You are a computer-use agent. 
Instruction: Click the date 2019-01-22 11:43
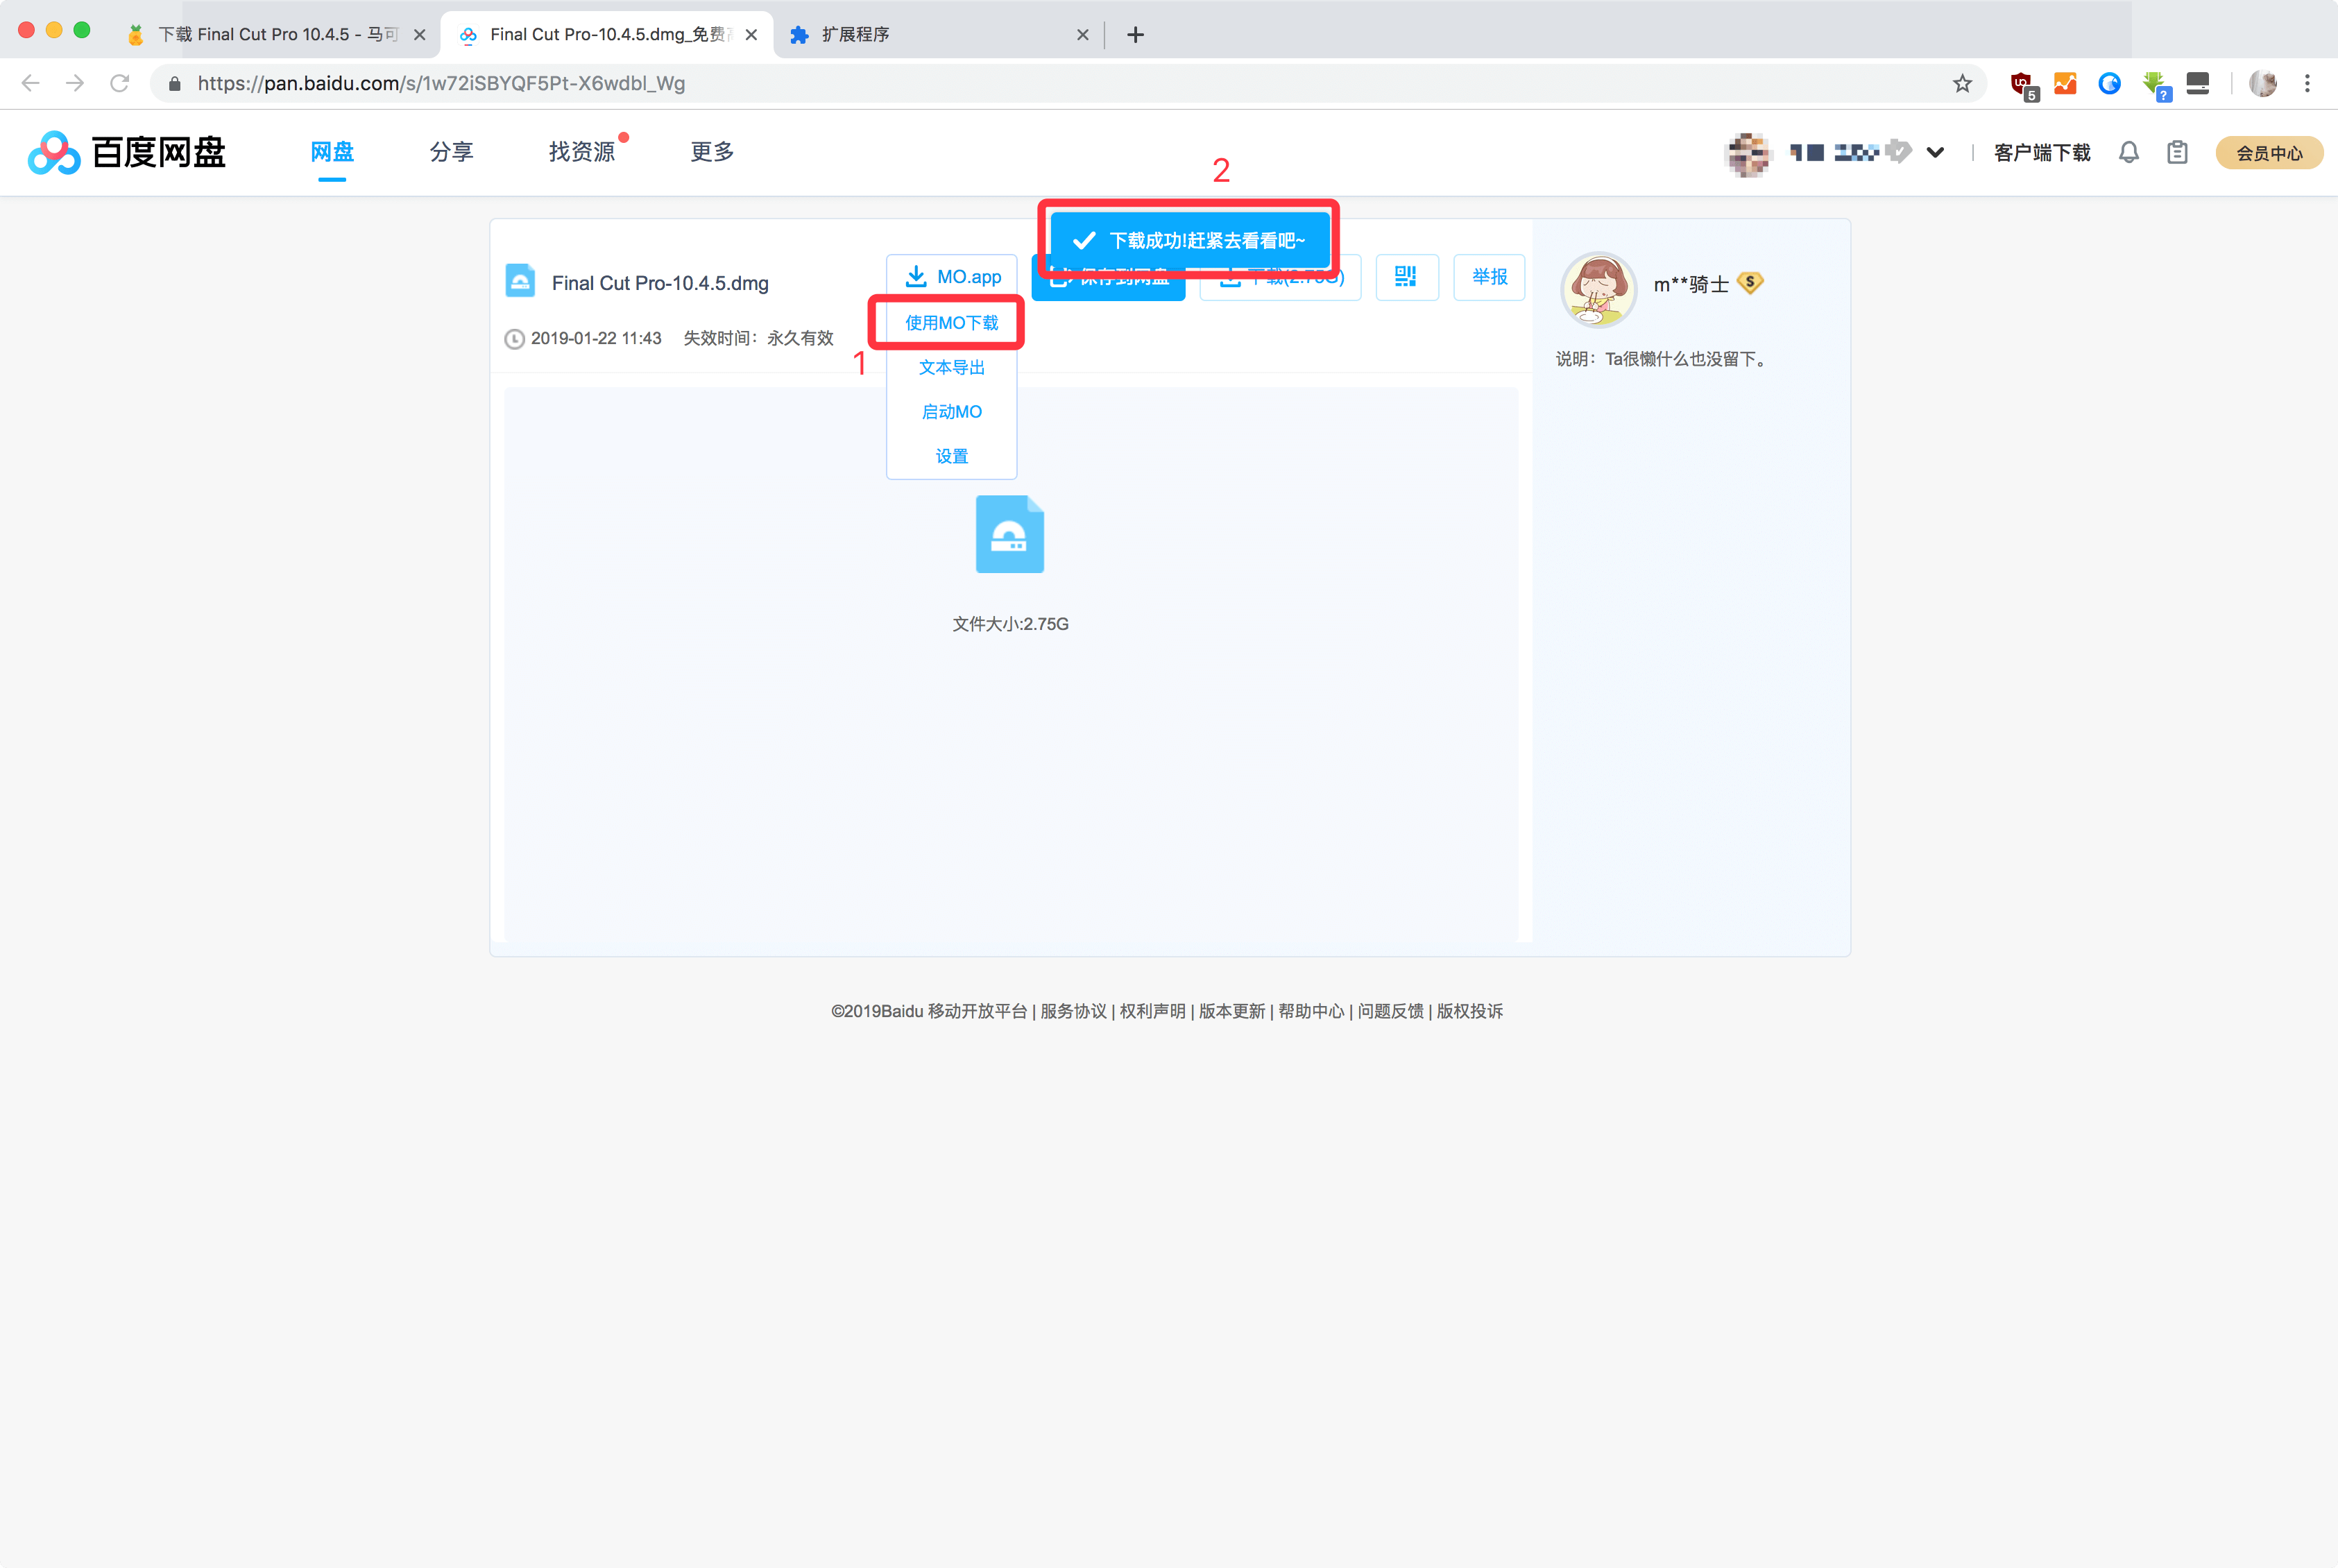[596, 338]
